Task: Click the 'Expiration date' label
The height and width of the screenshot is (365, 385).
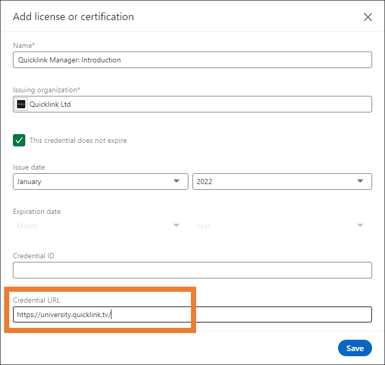Action: [37, 211]
